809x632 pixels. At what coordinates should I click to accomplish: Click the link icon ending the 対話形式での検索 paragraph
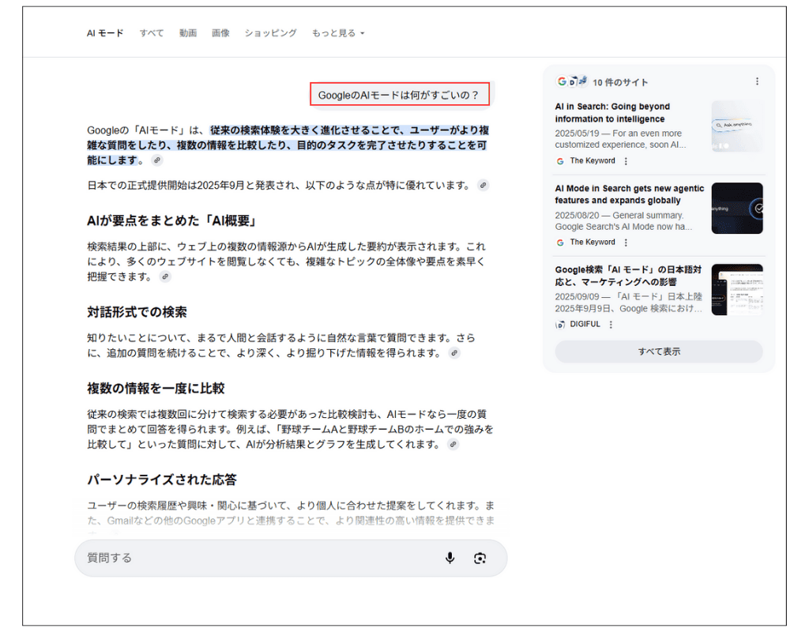point(454,353)
